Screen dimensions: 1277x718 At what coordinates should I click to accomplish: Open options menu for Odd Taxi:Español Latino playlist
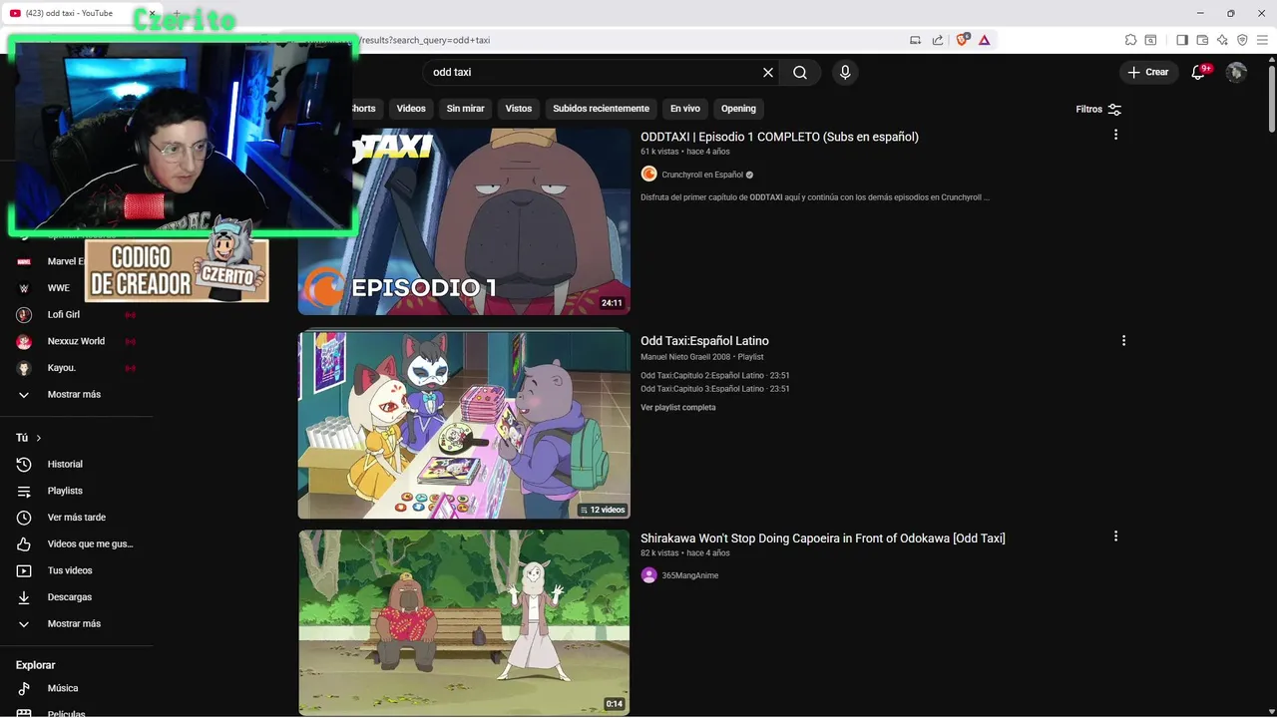[x=1123, y=340]
